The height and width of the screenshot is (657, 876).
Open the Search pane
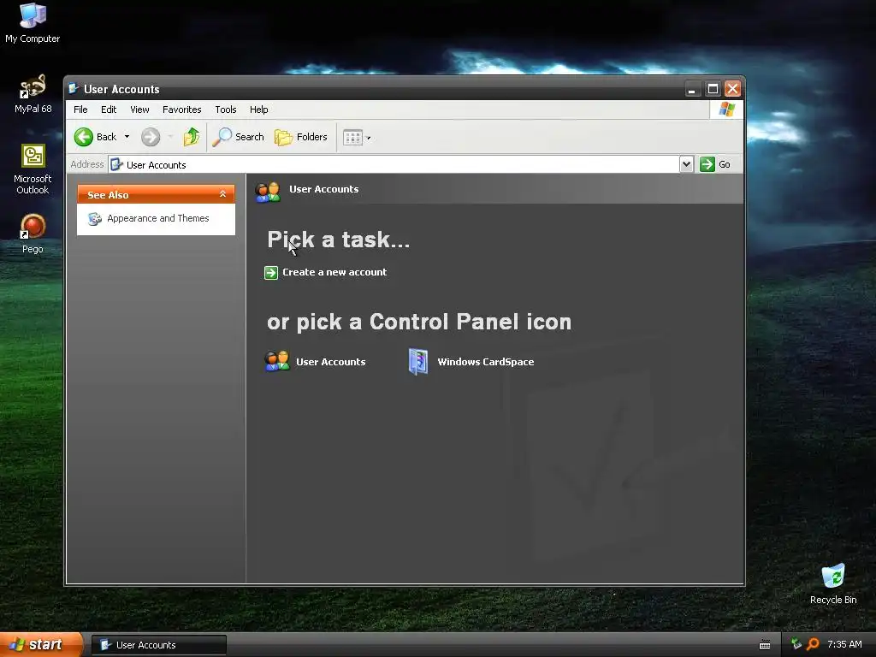coord(238,137)
